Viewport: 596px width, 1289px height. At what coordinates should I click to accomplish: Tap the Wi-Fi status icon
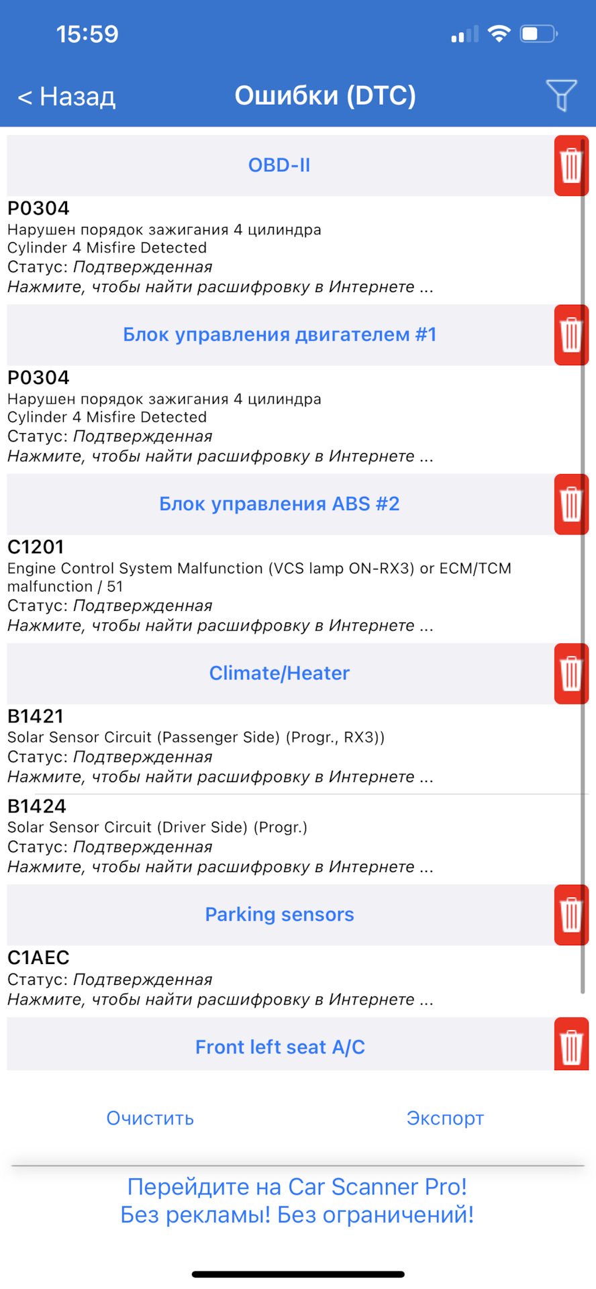pyautogui.click(x=499, y=34)
